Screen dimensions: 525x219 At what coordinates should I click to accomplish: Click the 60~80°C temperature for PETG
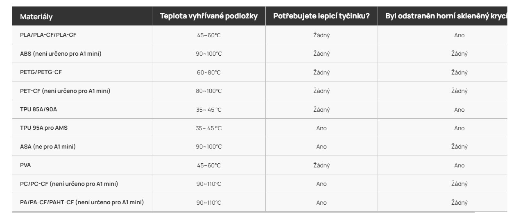point(208,72)
